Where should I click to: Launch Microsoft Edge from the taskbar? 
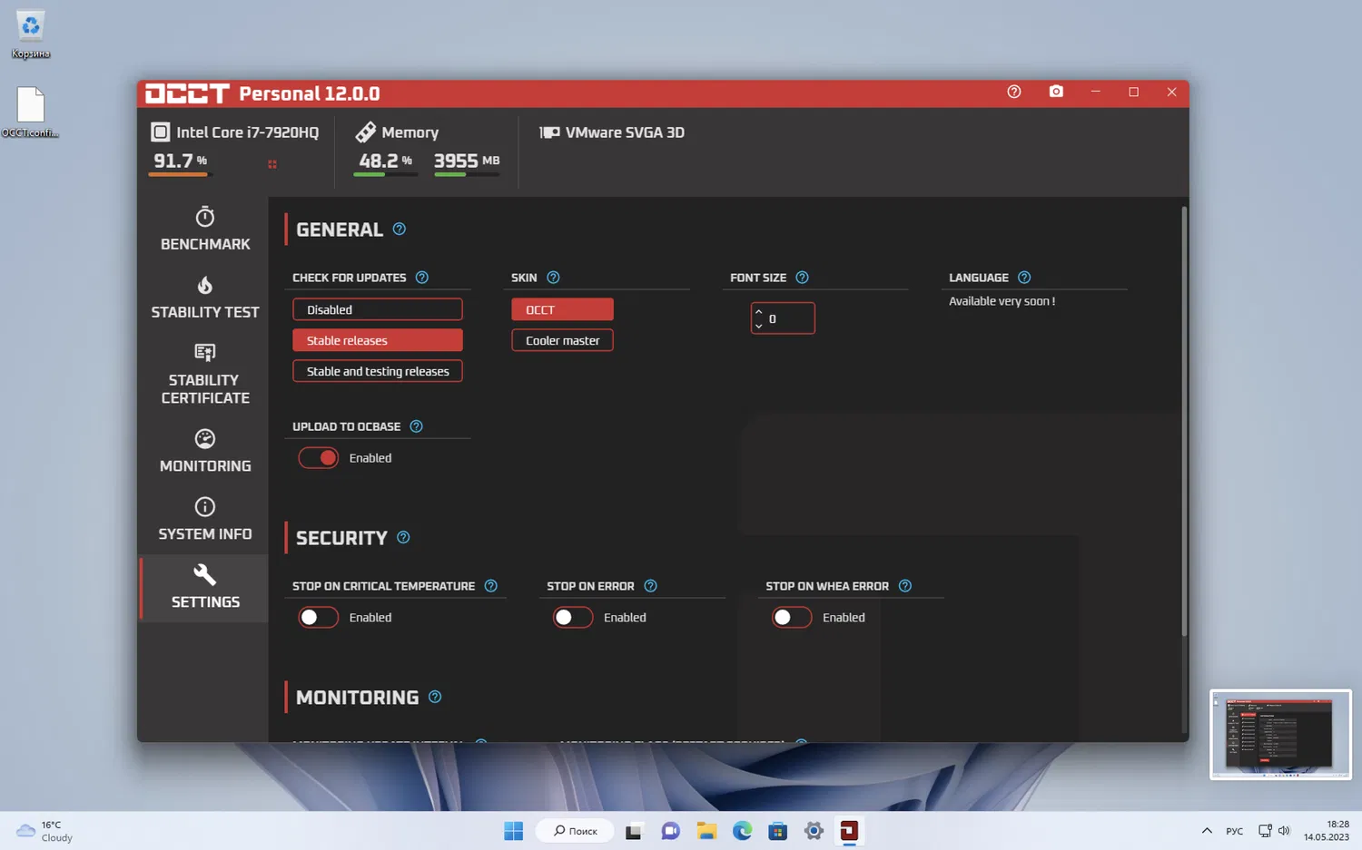coord(742,831)
